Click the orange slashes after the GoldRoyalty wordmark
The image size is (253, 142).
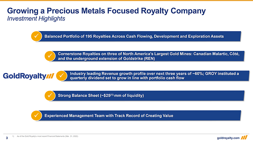pyautogui.click(x=50, y=76)
